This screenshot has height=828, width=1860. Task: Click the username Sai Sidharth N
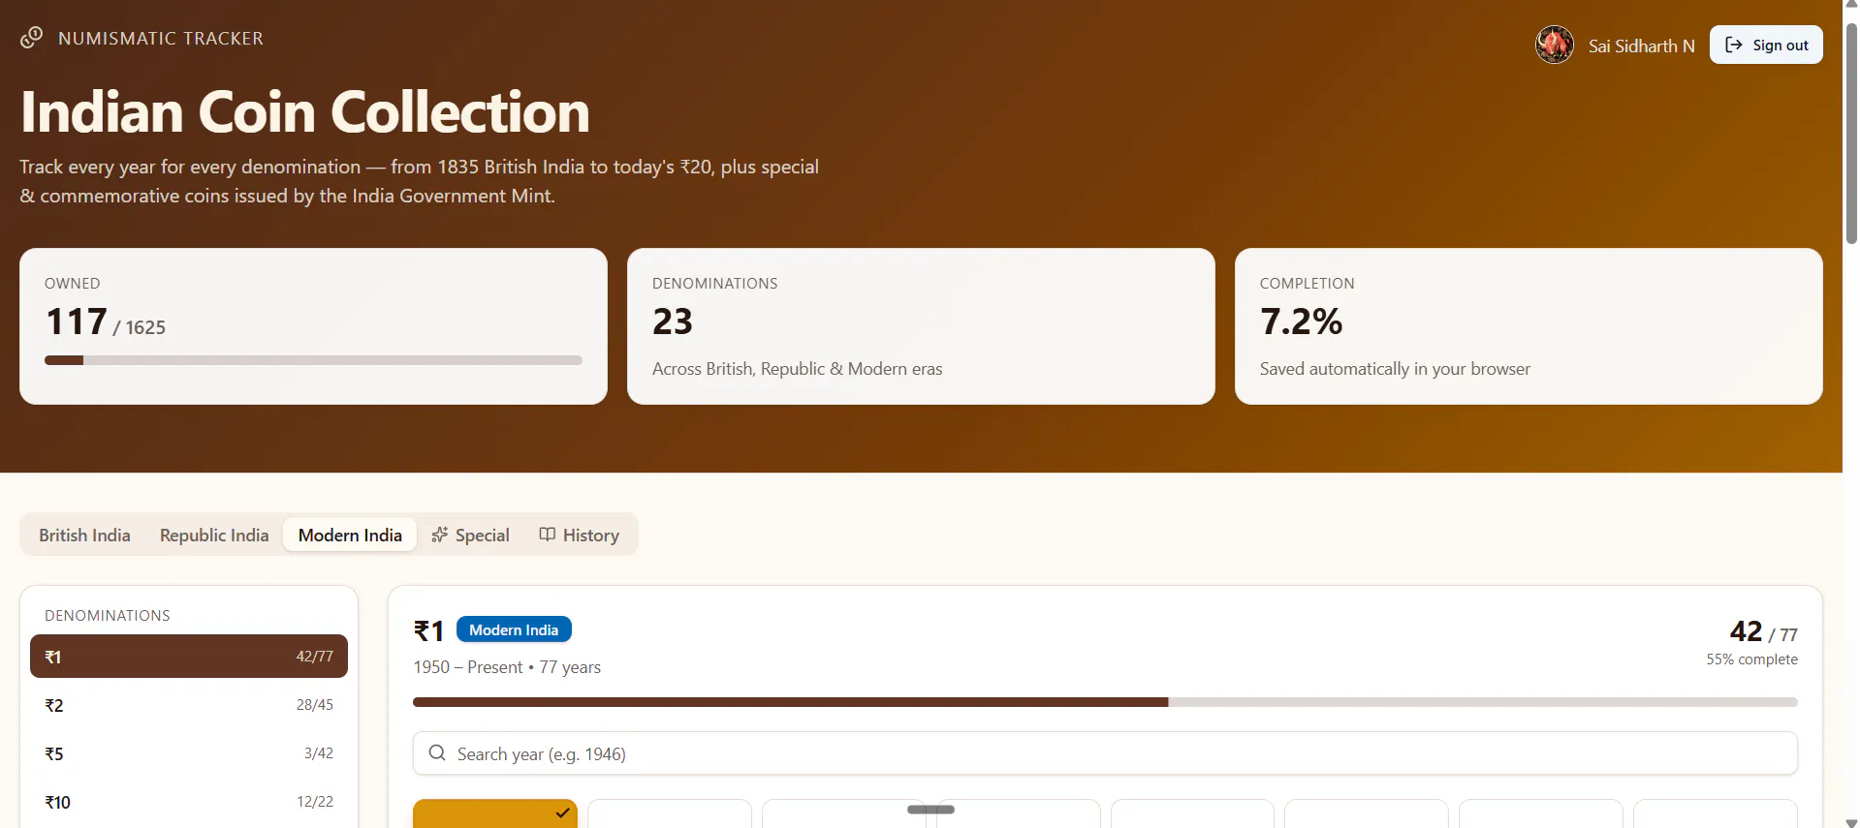tap(1642, 46)
